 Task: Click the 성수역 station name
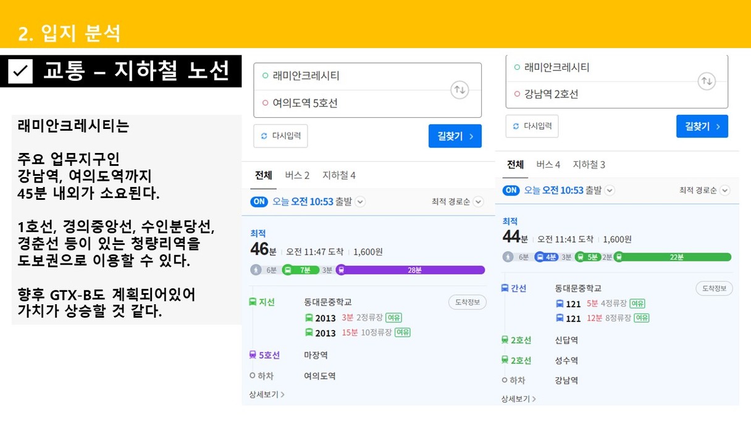click(x=566, y=360)
